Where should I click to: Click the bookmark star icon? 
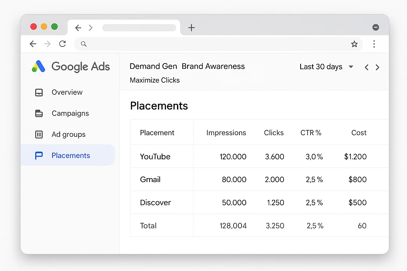click(354, 44)
